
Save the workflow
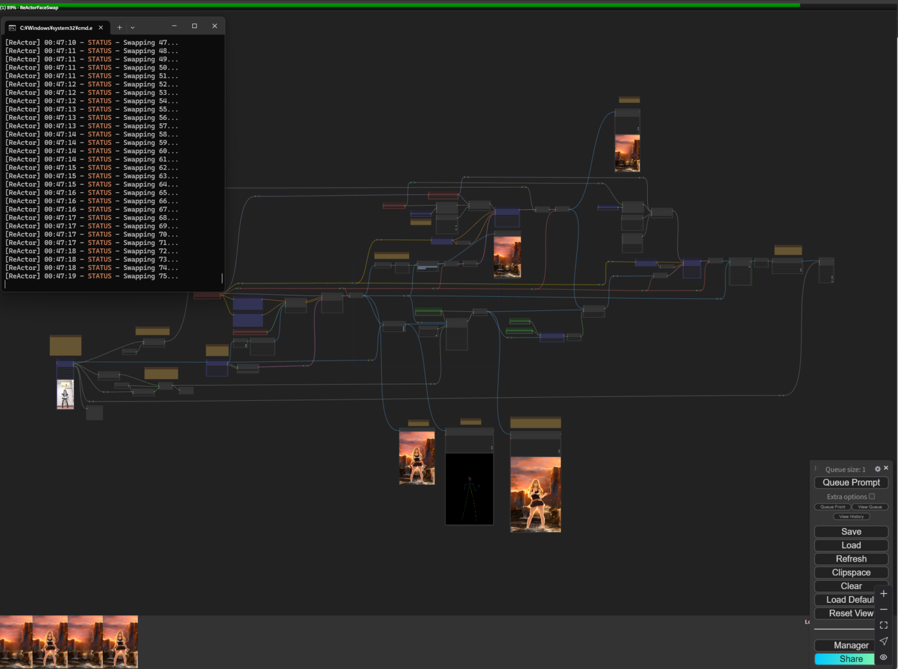(x=851, y=532)
